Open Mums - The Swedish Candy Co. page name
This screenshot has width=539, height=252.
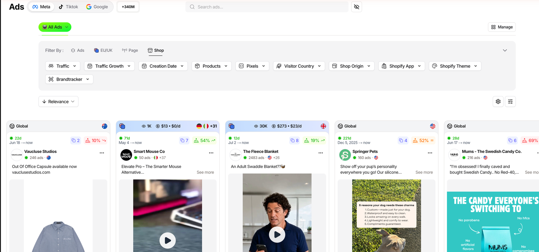[492, 152]
